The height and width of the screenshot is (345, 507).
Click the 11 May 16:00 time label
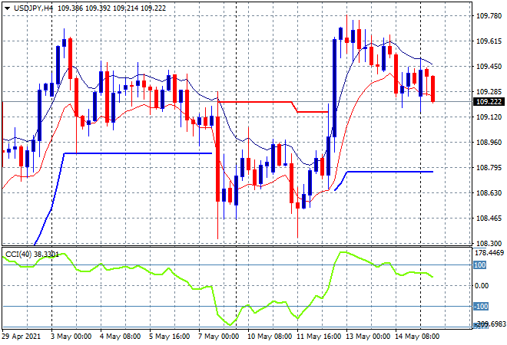(x=319, y=337)
